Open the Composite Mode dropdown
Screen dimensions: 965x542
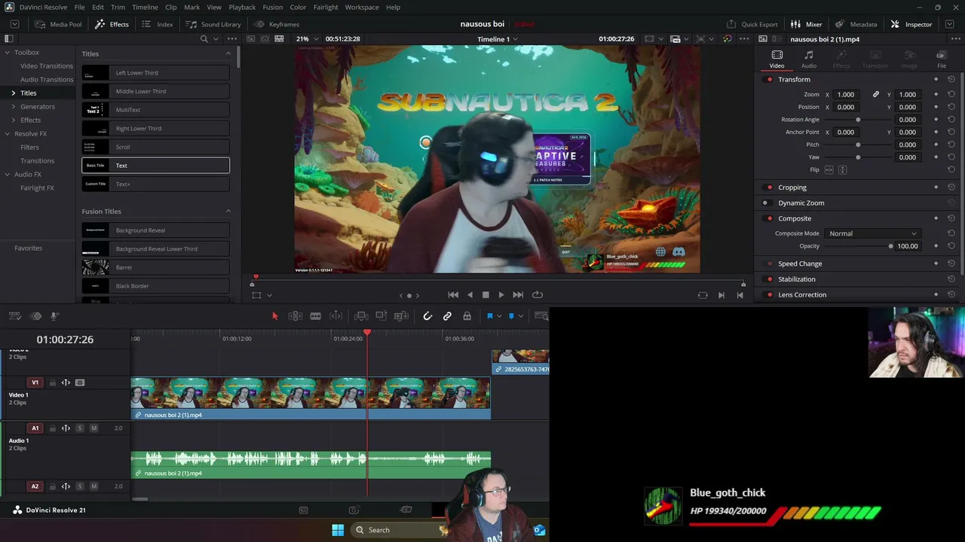pos(872,233)
